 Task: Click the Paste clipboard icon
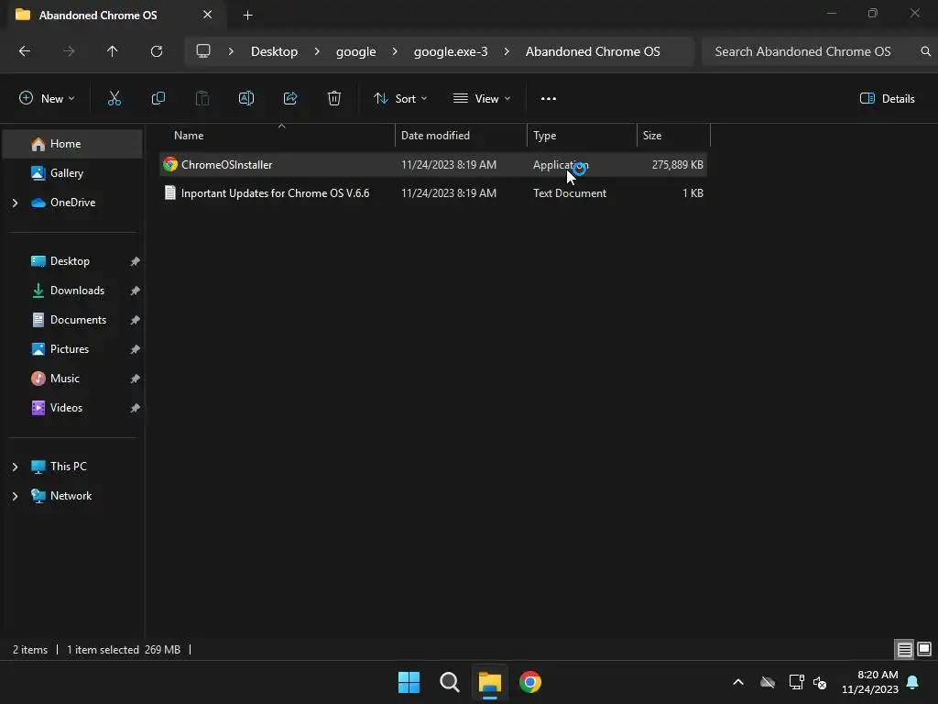[202, 99]
